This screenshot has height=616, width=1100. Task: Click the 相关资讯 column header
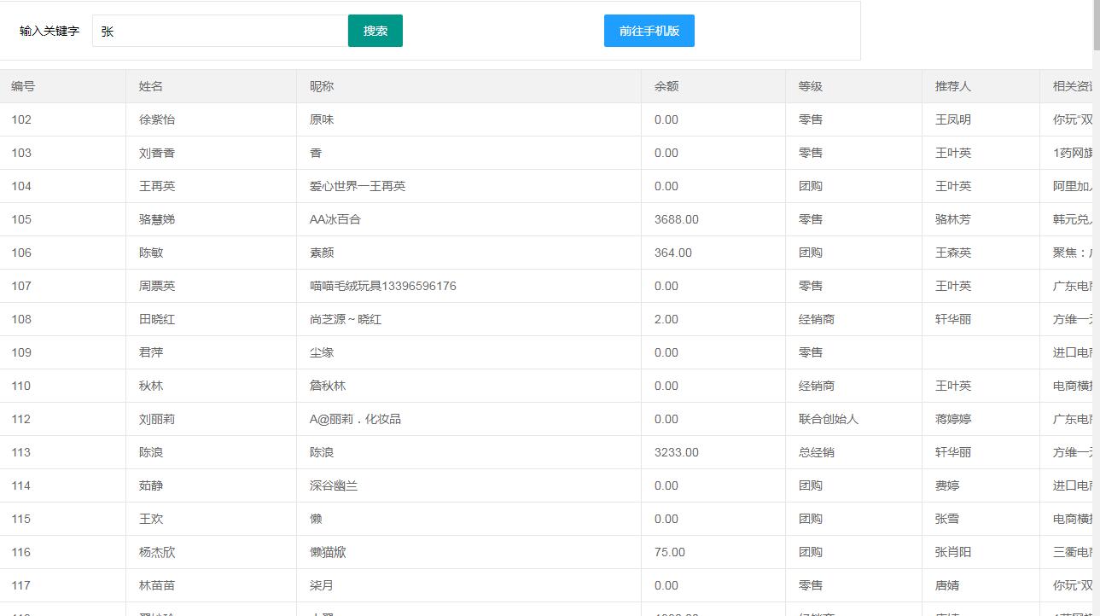click(x=1071, y=85)
